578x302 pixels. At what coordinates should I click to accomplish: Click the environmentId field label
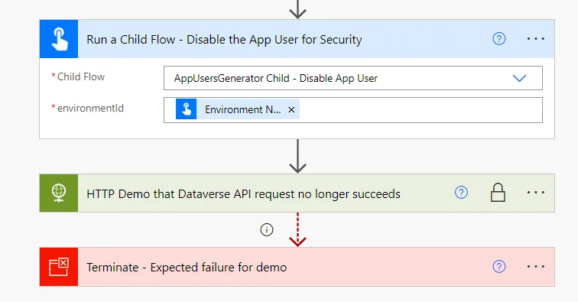[90, 108]
